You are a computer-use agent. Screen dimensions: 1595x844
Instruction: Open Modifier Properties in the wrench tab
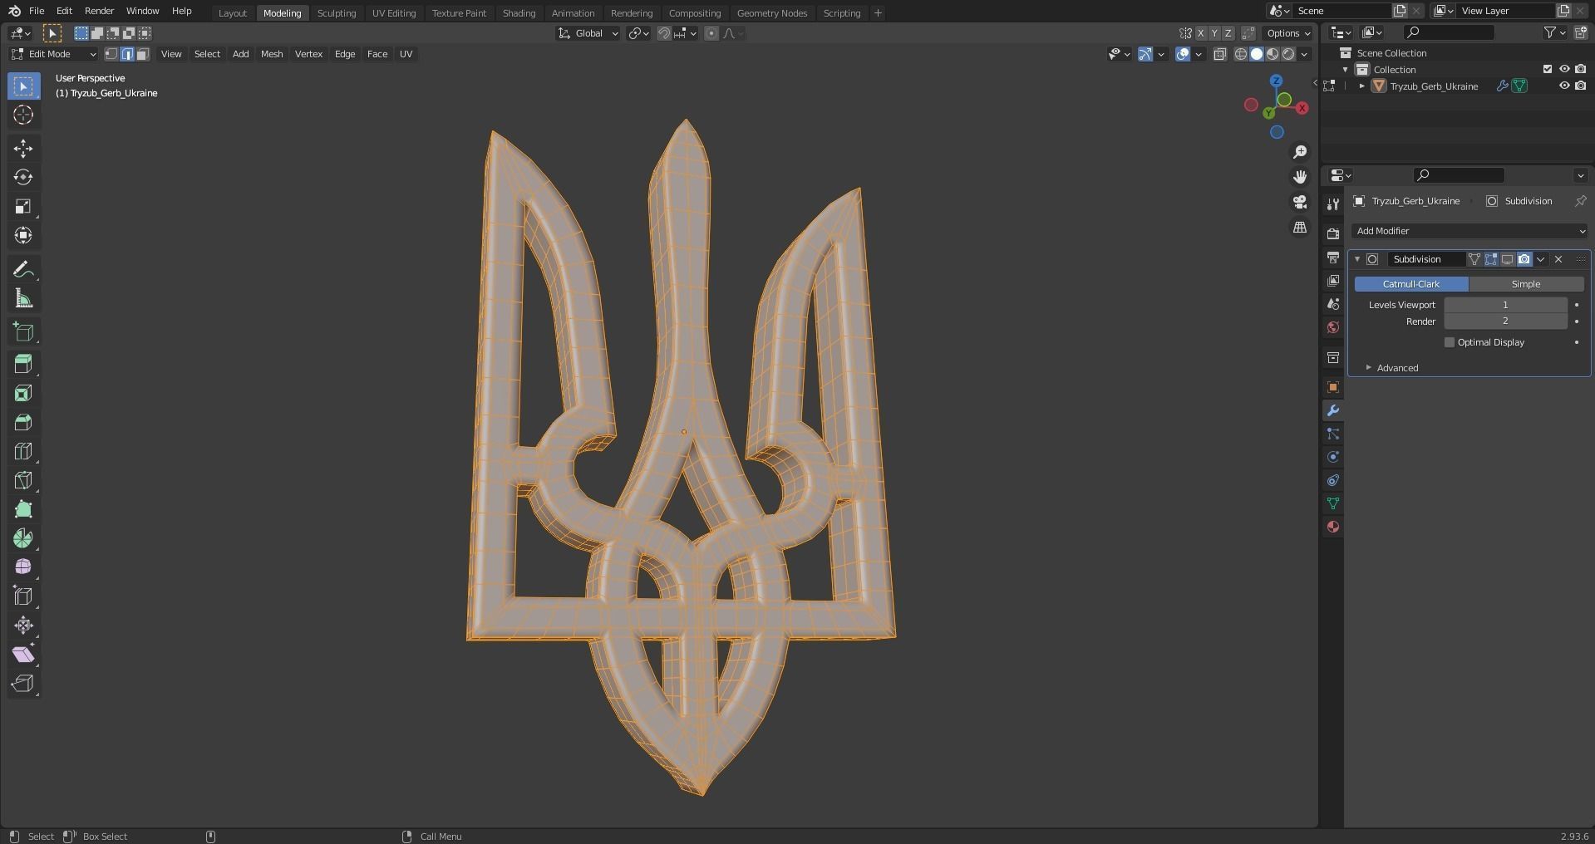1332,410
